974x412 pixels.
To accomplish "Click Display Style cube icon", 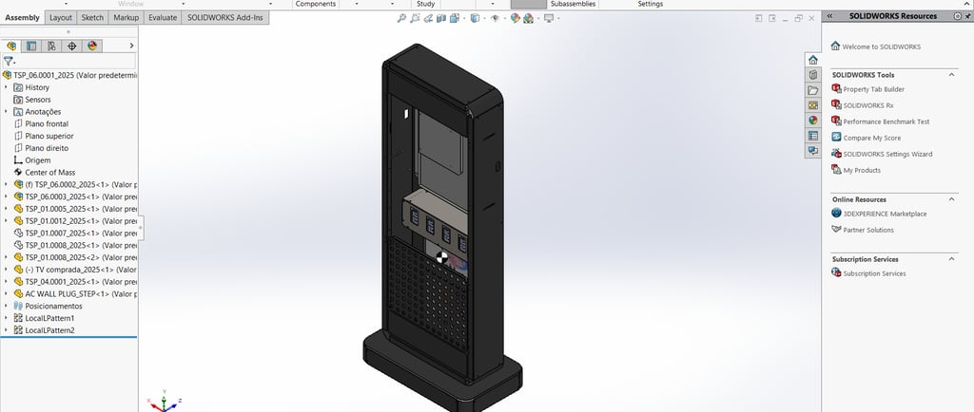I will [x=476, y=19].
